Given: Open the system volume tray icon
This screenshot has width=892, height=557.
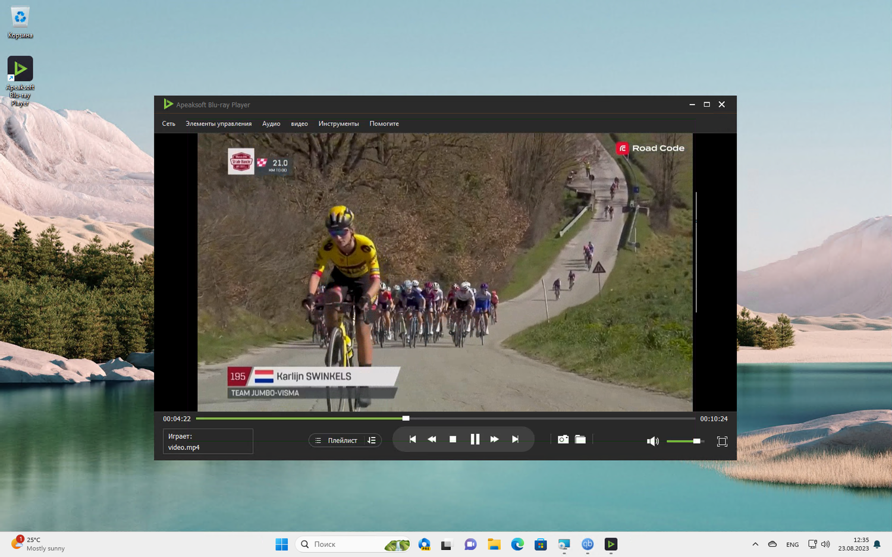Looking at the screenshot, I should pyautogui.click(x=825, y=544).
